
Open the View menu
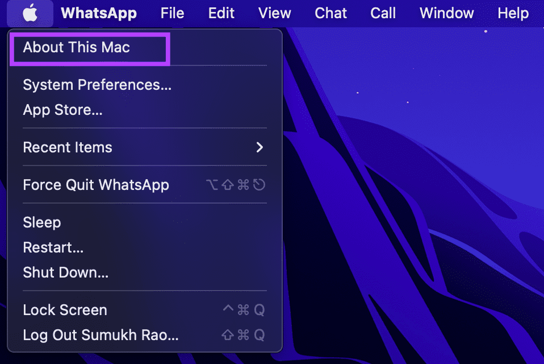point(274,13)
